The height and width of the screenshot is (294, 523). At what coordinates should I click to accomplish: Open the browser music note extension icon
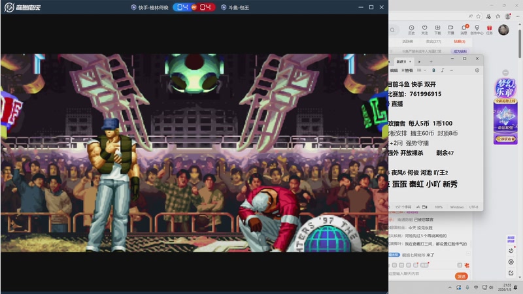click(488, 16)
